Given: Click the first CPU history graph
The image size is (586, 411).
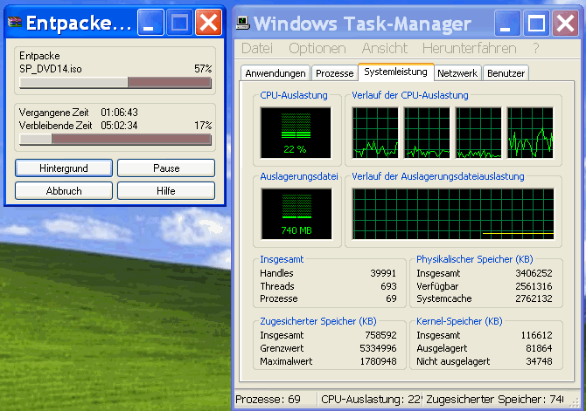Looking at the screenshot, I should [x=375, y=133].
